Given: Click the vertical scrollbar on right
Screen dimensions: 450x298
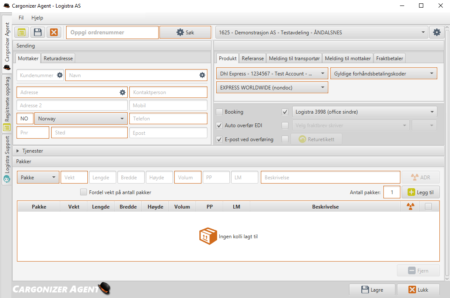Looking at the screenshot, I should coord(447,152).
